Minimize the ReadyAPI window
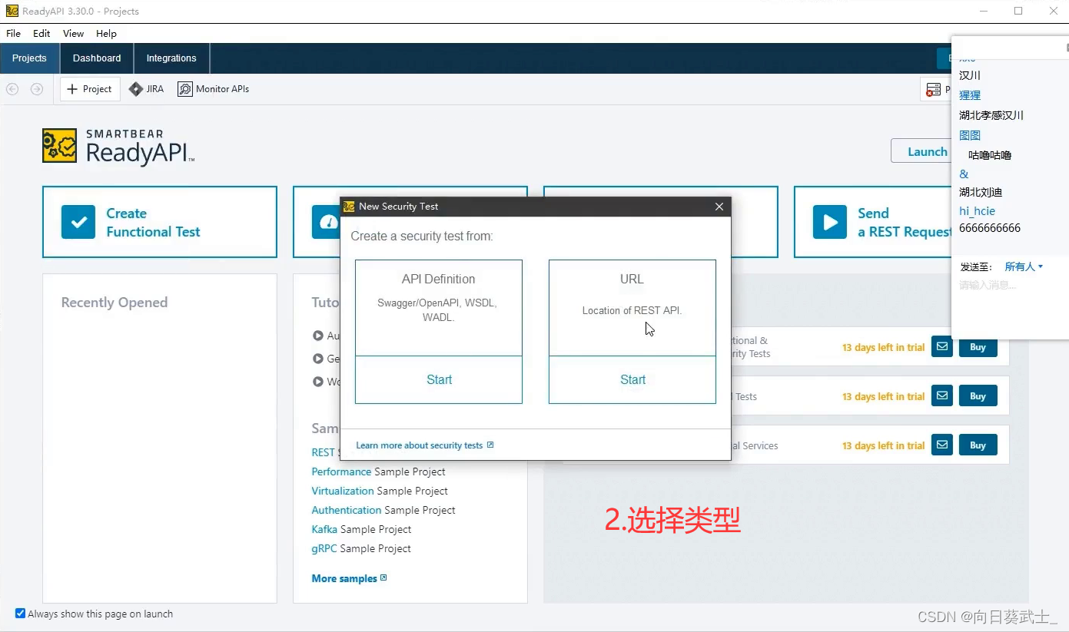 pos(984,11)
